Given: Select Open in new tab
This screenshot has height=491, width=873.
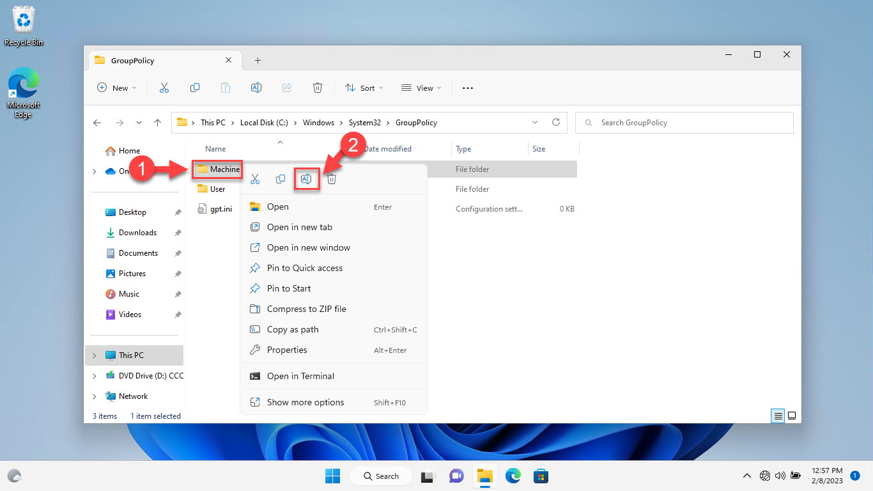Looking at the screenshot, I should point(300,227).
